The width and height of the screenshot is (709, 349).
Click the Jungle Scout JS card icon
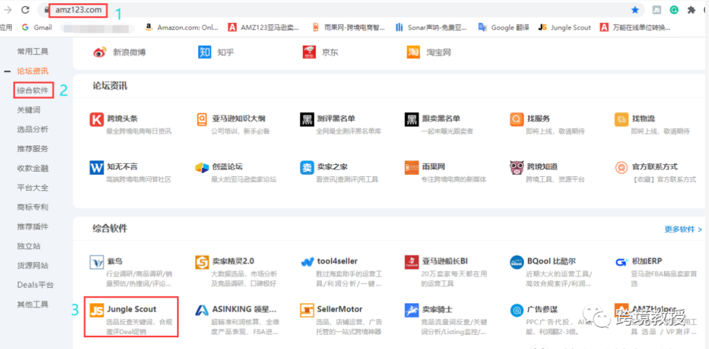pos(97,310)
